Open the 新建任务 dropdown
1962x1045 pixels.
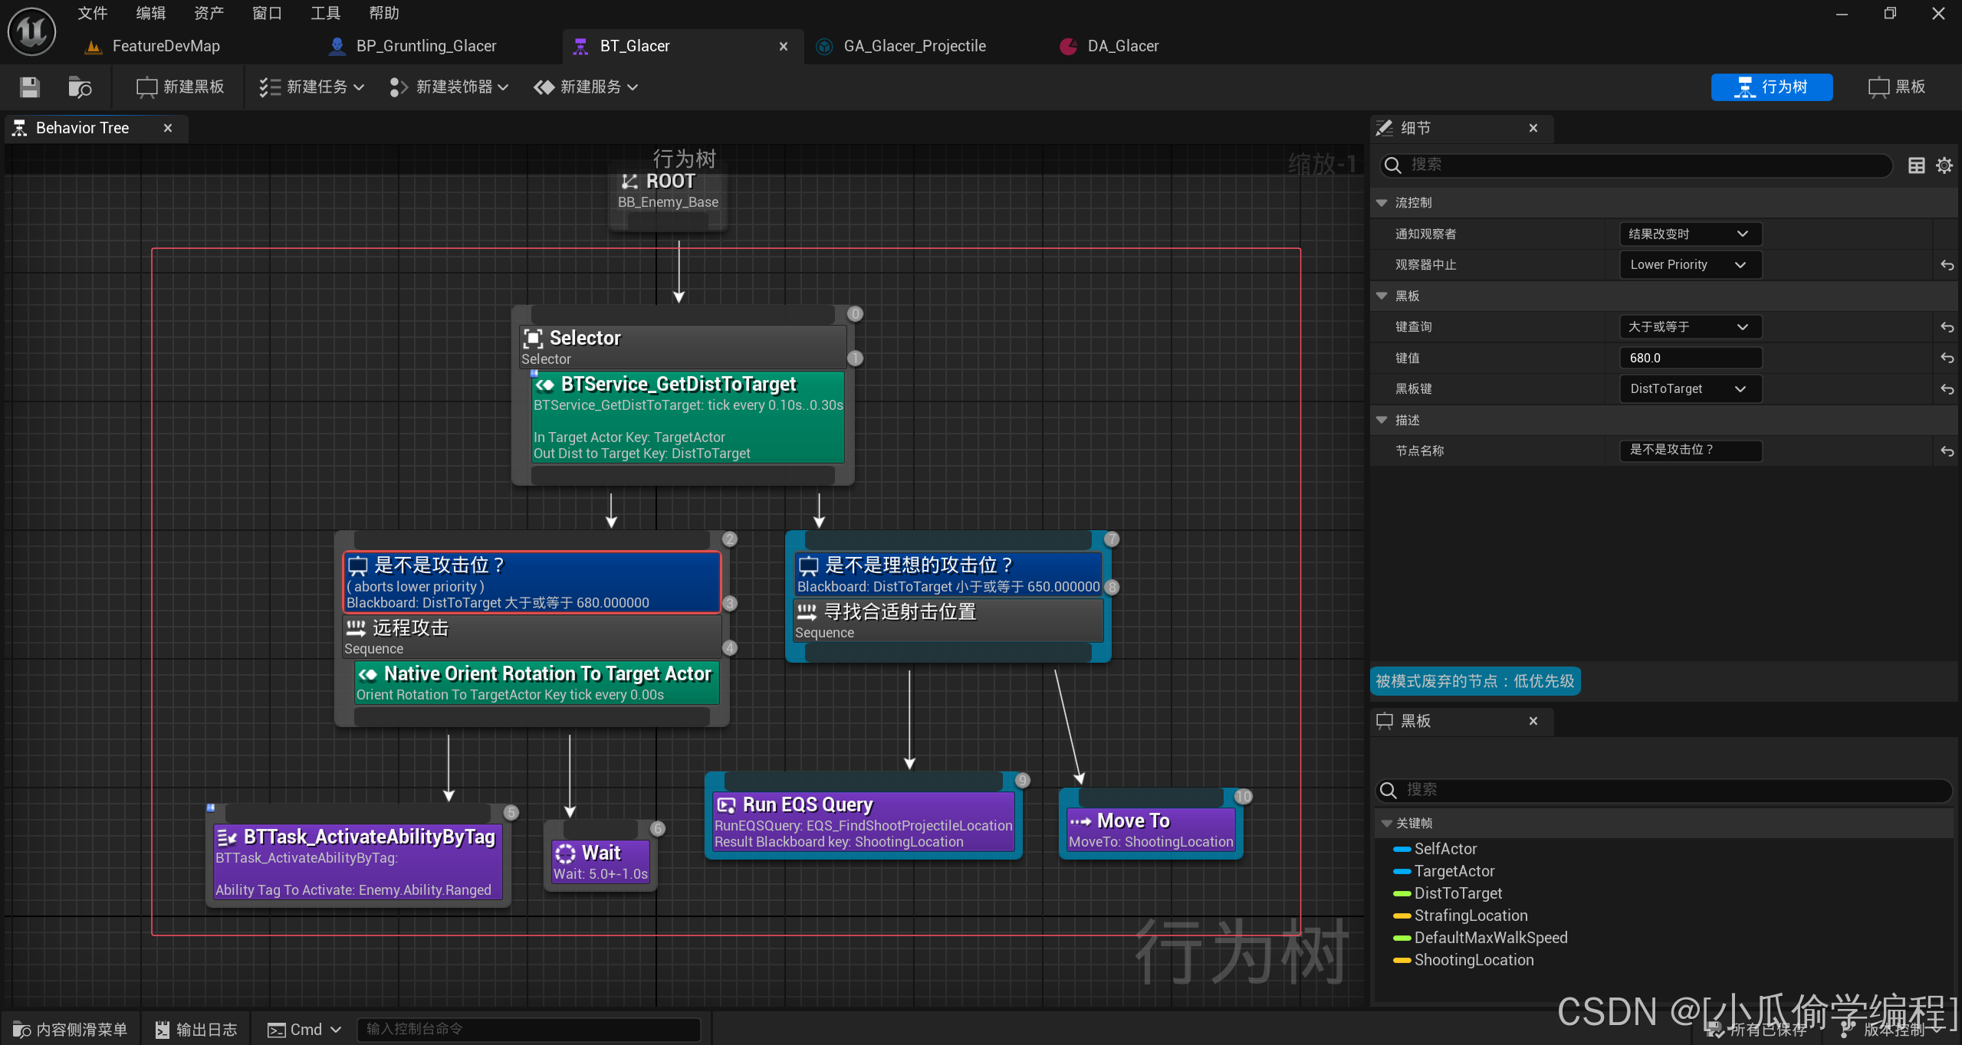coord(311,87)
